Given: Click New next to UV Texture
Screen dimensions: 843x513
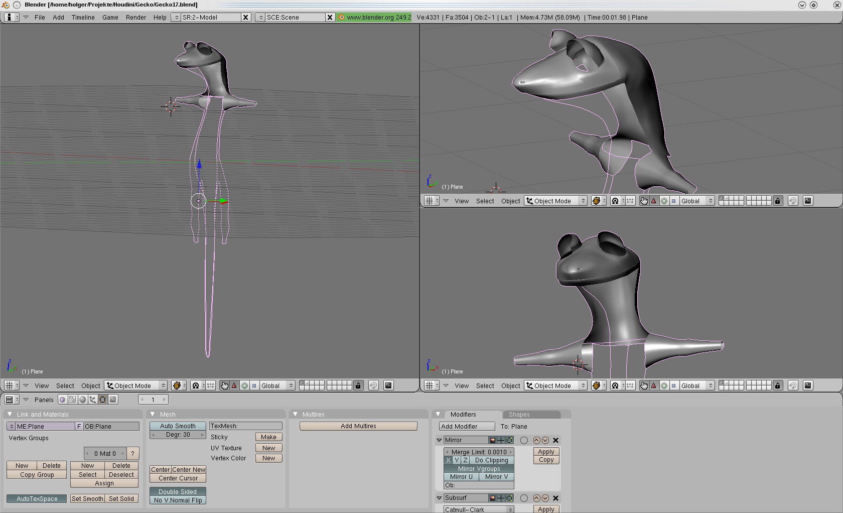Looking at the screenshot, I should point(268,448).
